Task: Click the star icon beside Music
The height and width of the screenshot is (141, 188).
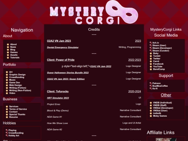Action: (7, 80)
